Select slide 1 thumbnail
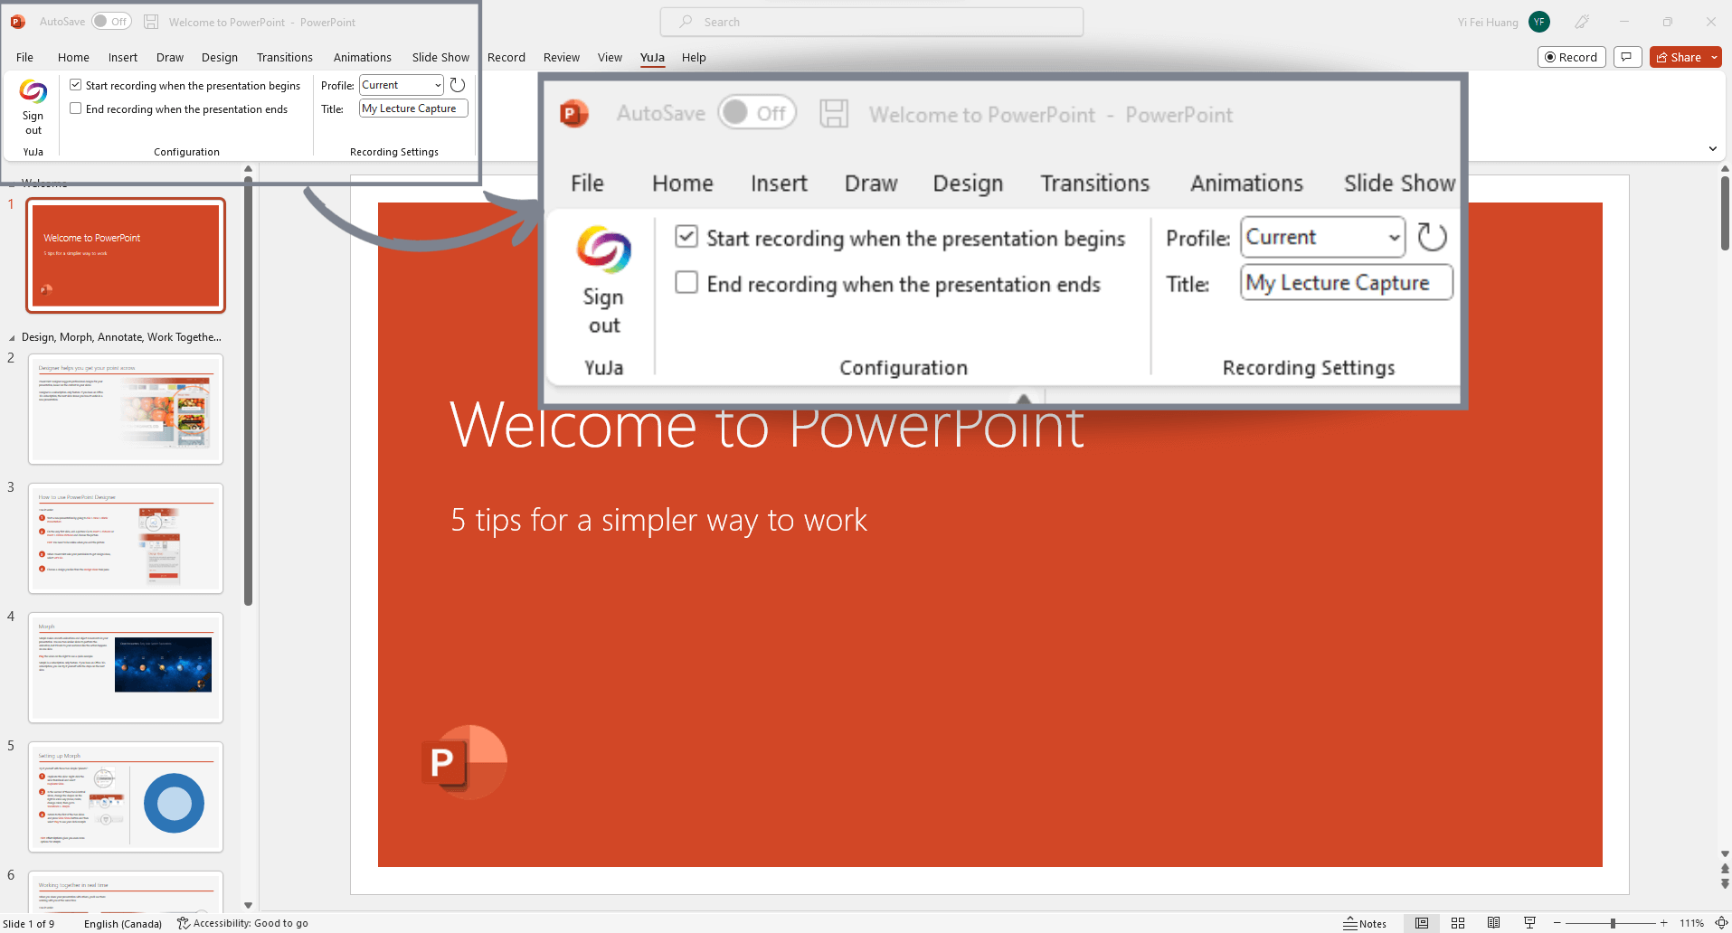 [x=127, y=256]
